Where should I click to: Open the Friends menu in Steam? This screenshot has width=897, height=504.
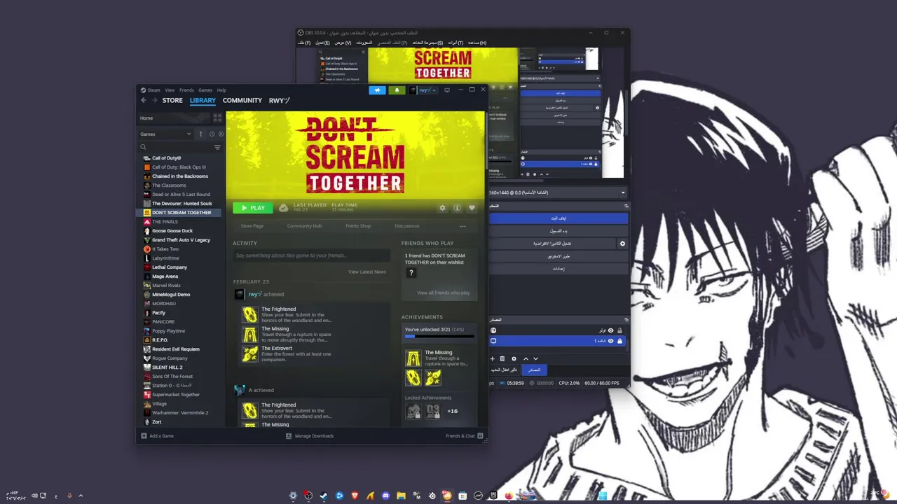pyautogui.click(x=186, y=90)
